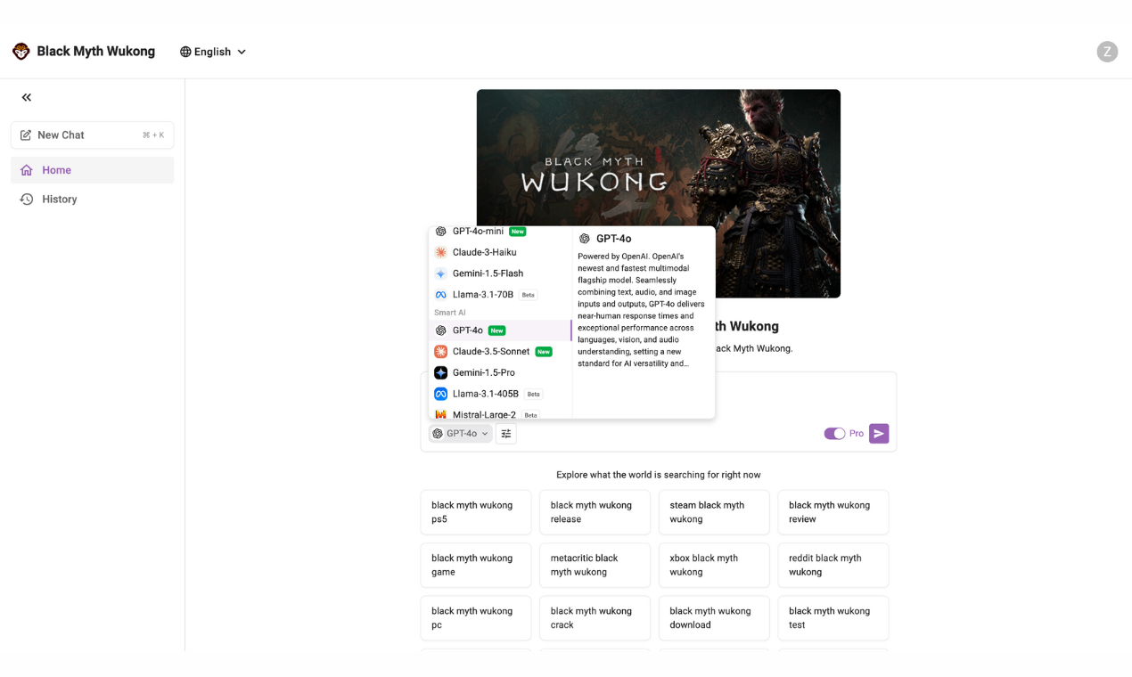Image resolution: width=1132 pixels, height=677 pixels.
Task: Open the English language dropdown
Action: (x=213, y=52)
